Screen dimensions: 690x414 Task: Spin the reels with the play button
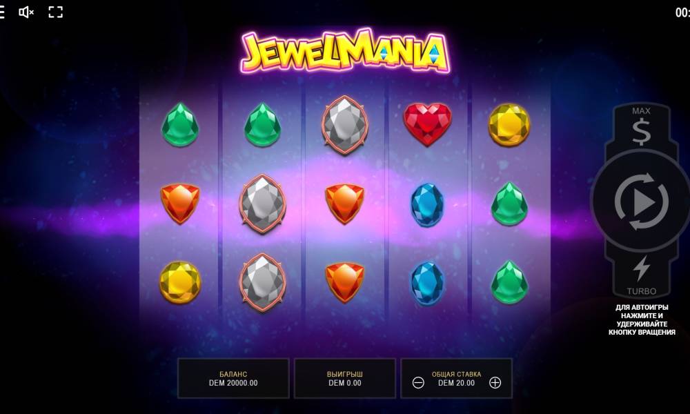pos(642,201)
